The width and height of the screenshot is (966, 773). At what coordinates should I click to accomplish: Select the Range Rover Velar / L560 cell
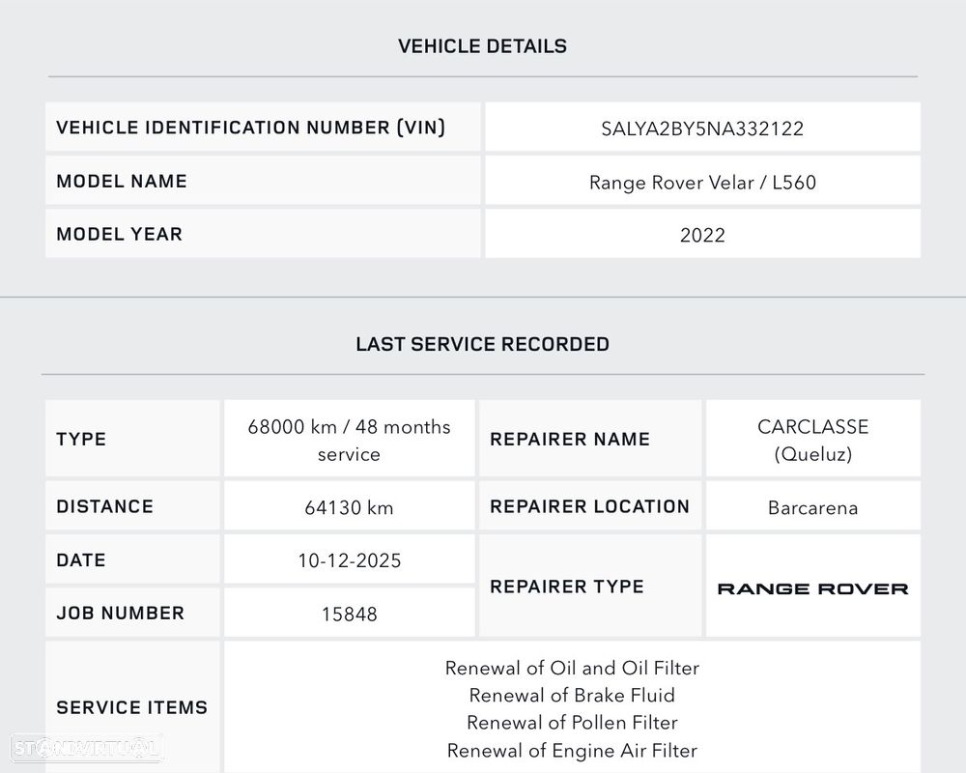702,182
